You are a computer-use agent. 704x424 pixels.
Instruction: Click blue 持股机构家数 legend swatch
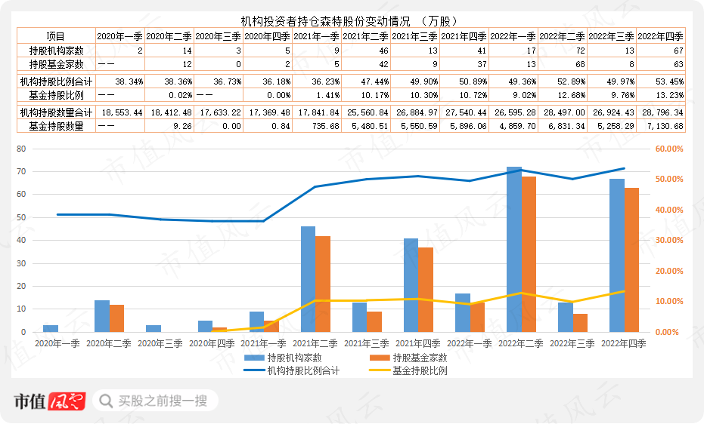click(254, 358)
